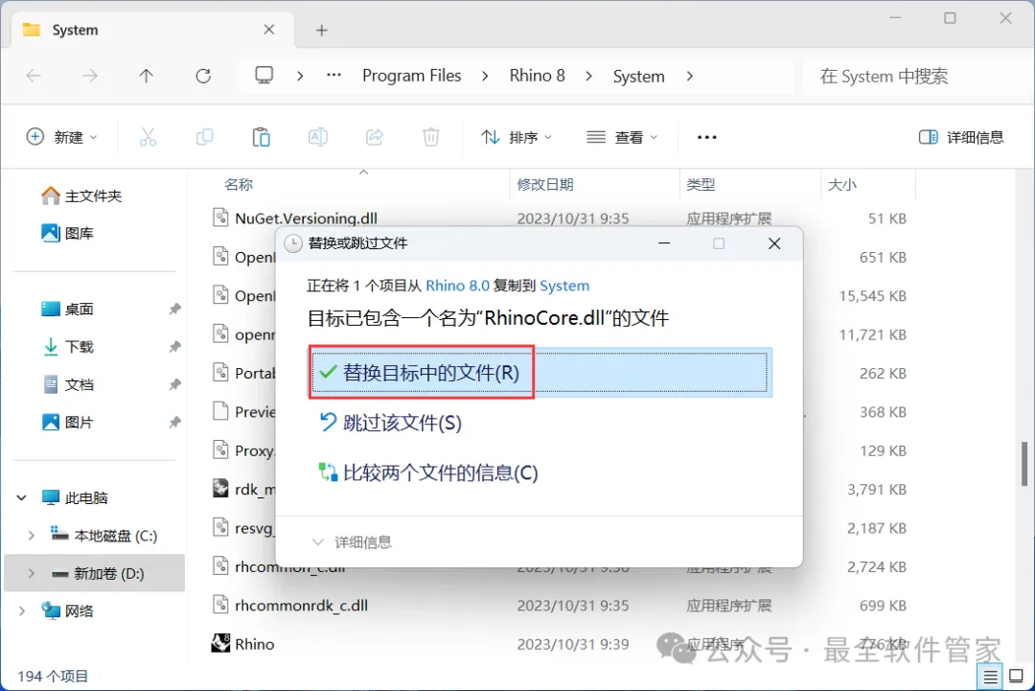Viewport: 1035px width, 691px height.
Task: Refresh the System folder view
Action: (x=203, y=76)
